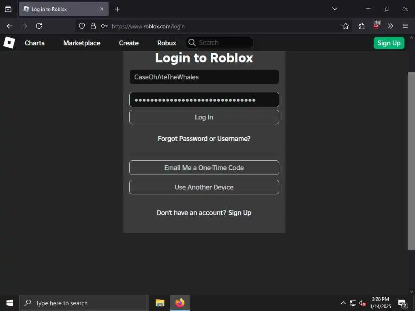Open the tracking protection shield icon
Image resolution: width=415 pixels, height=311 pixels.
tap(82, 26)
